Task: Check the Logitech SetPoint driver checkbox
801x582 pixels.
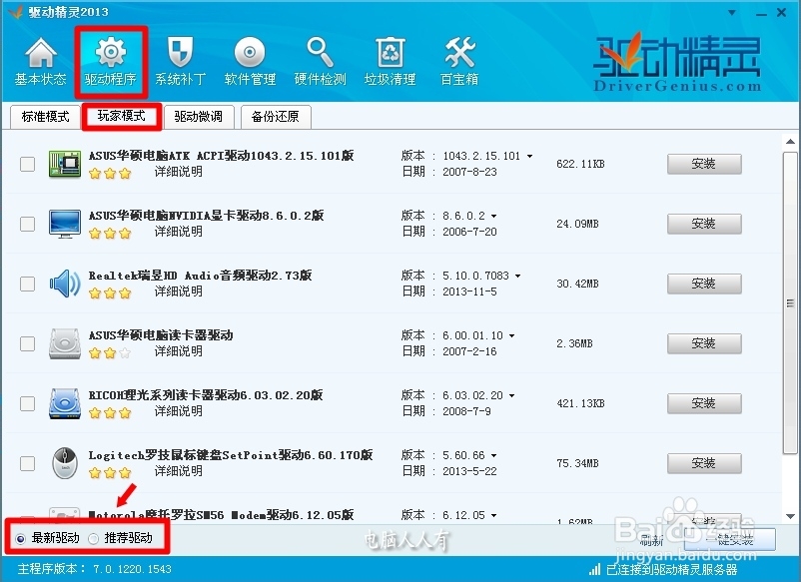Action: coord(27,463)
